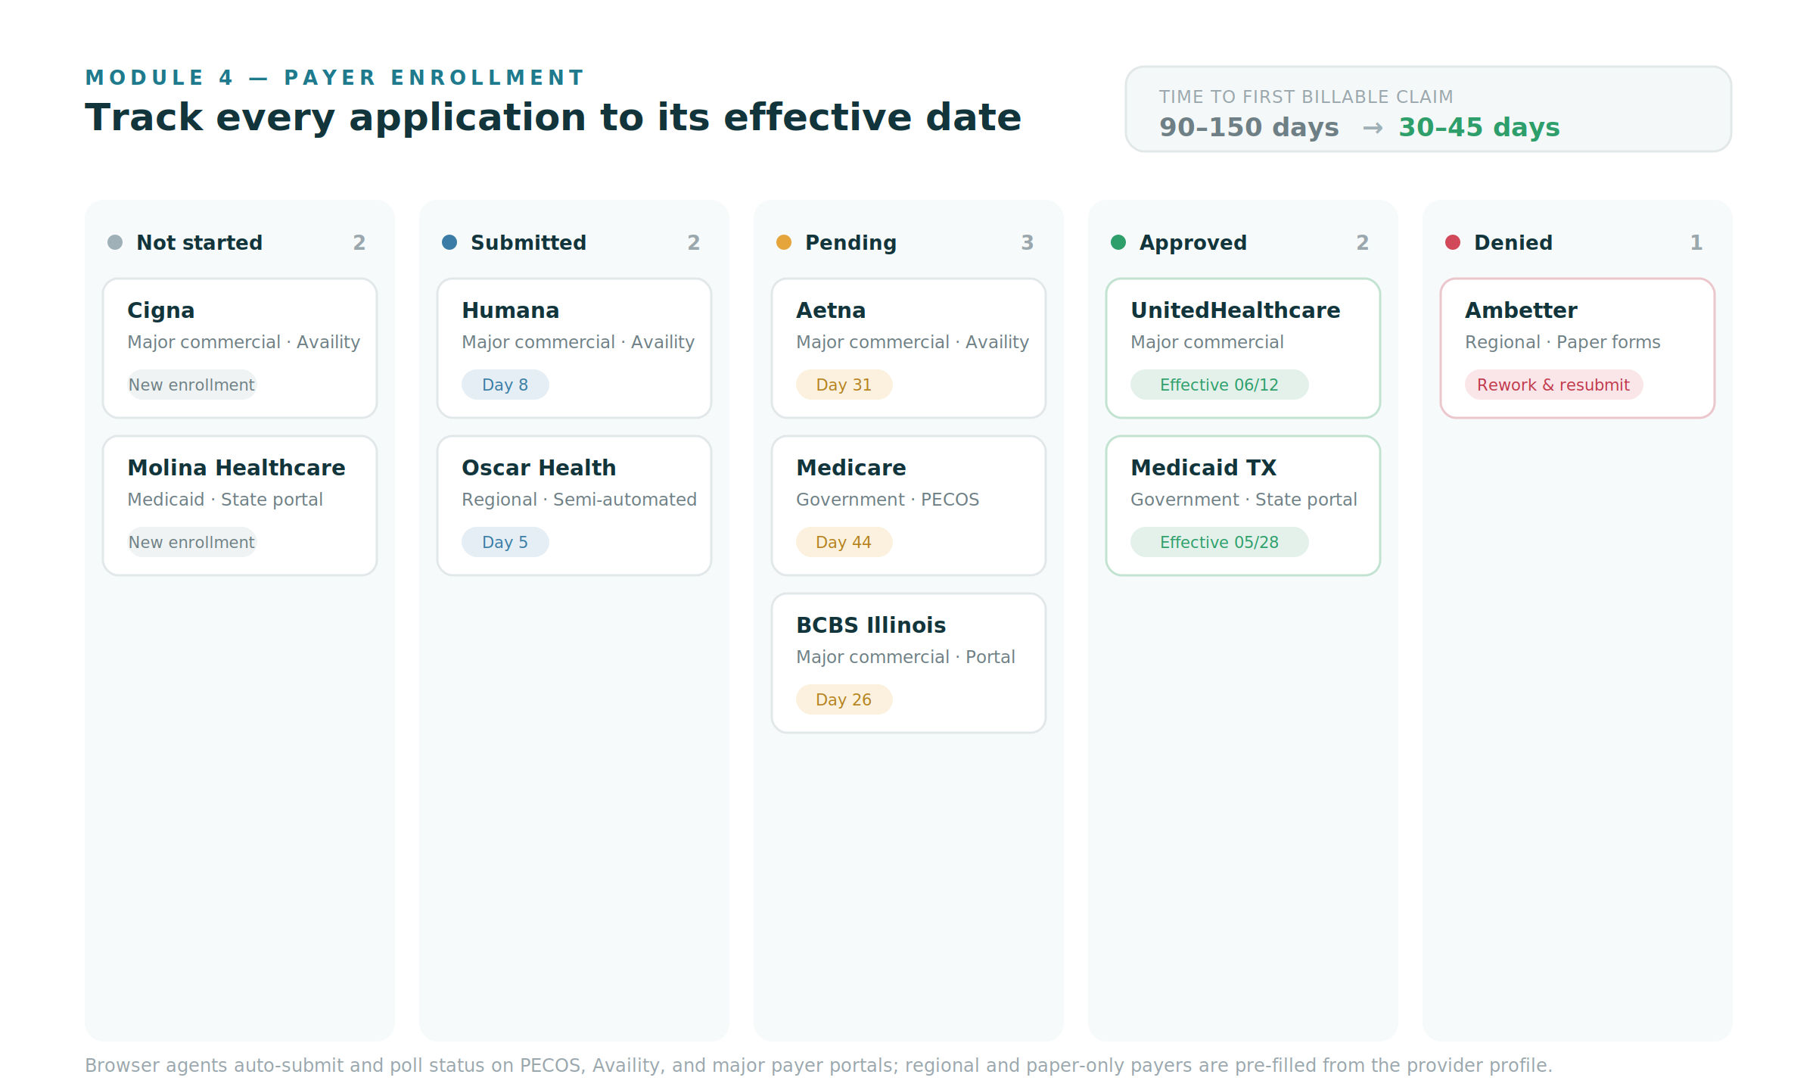Click Molina Healthcare's New enrollment badge
The width and height of the screenshot is (1816, 1090).
191,542
